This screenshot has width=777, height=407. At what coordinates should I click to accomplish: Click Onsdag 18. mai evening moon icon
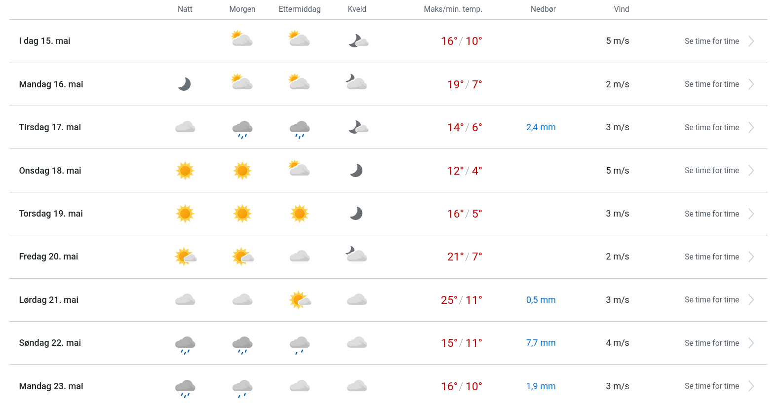point(356,171)
